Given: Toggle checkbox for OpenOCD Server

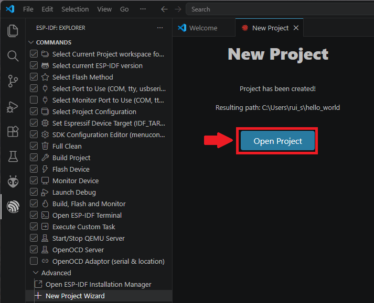Looking at the screenshot, I should 34,250.
